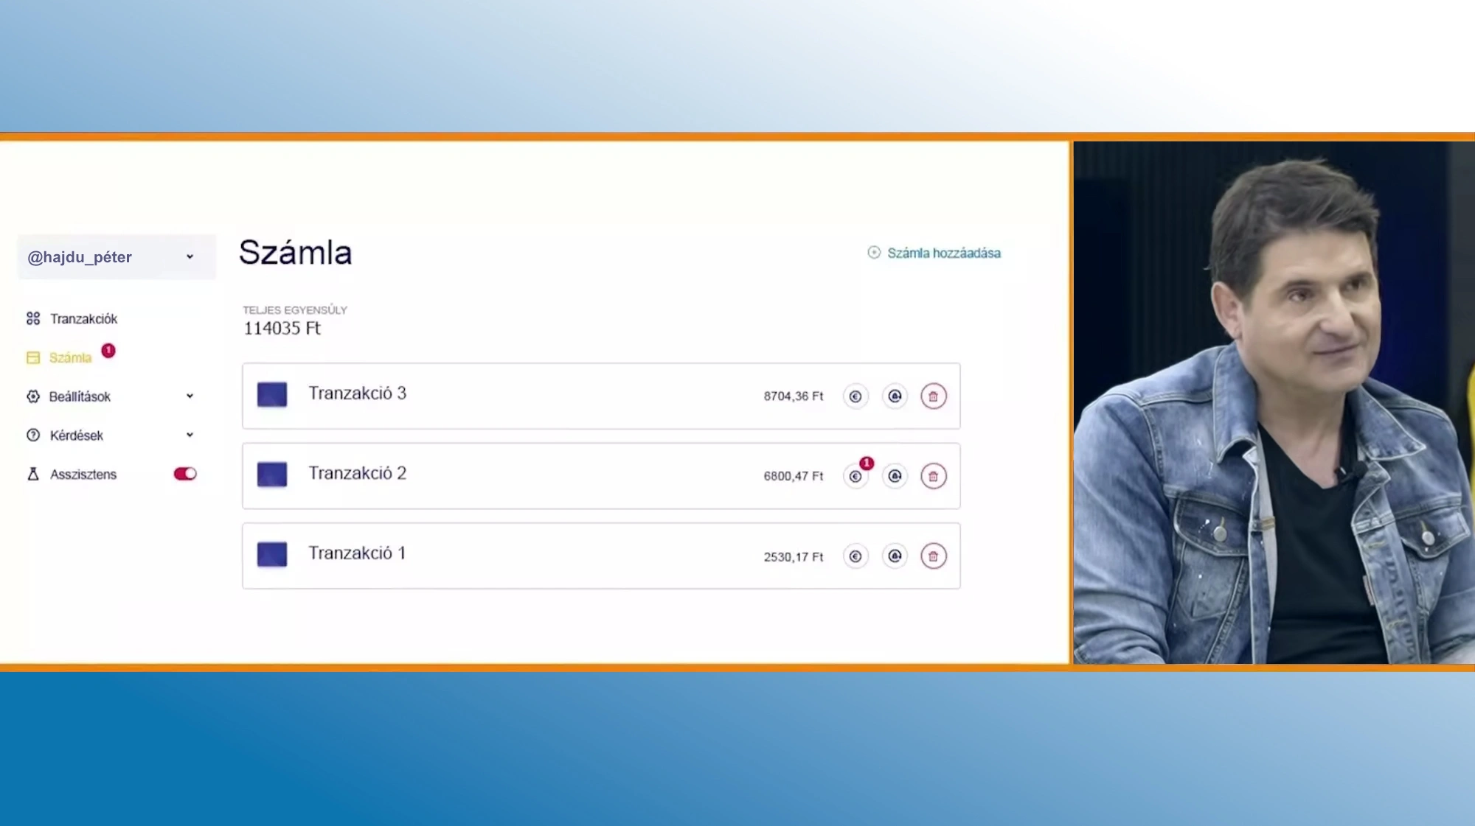
Task: Click the plus icon beside Számla hozzáadása
Action: 874,253
